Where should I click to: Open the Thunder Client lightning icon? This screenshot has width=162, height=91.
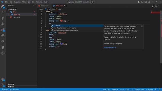click(3, 36)
